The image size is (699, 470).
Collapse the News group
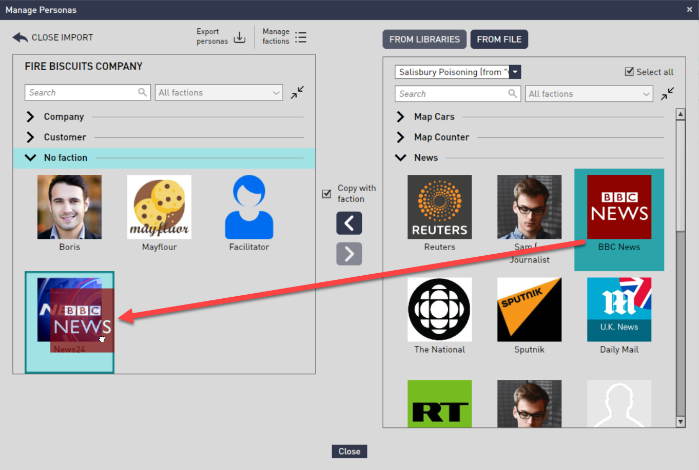coord(400,158)
